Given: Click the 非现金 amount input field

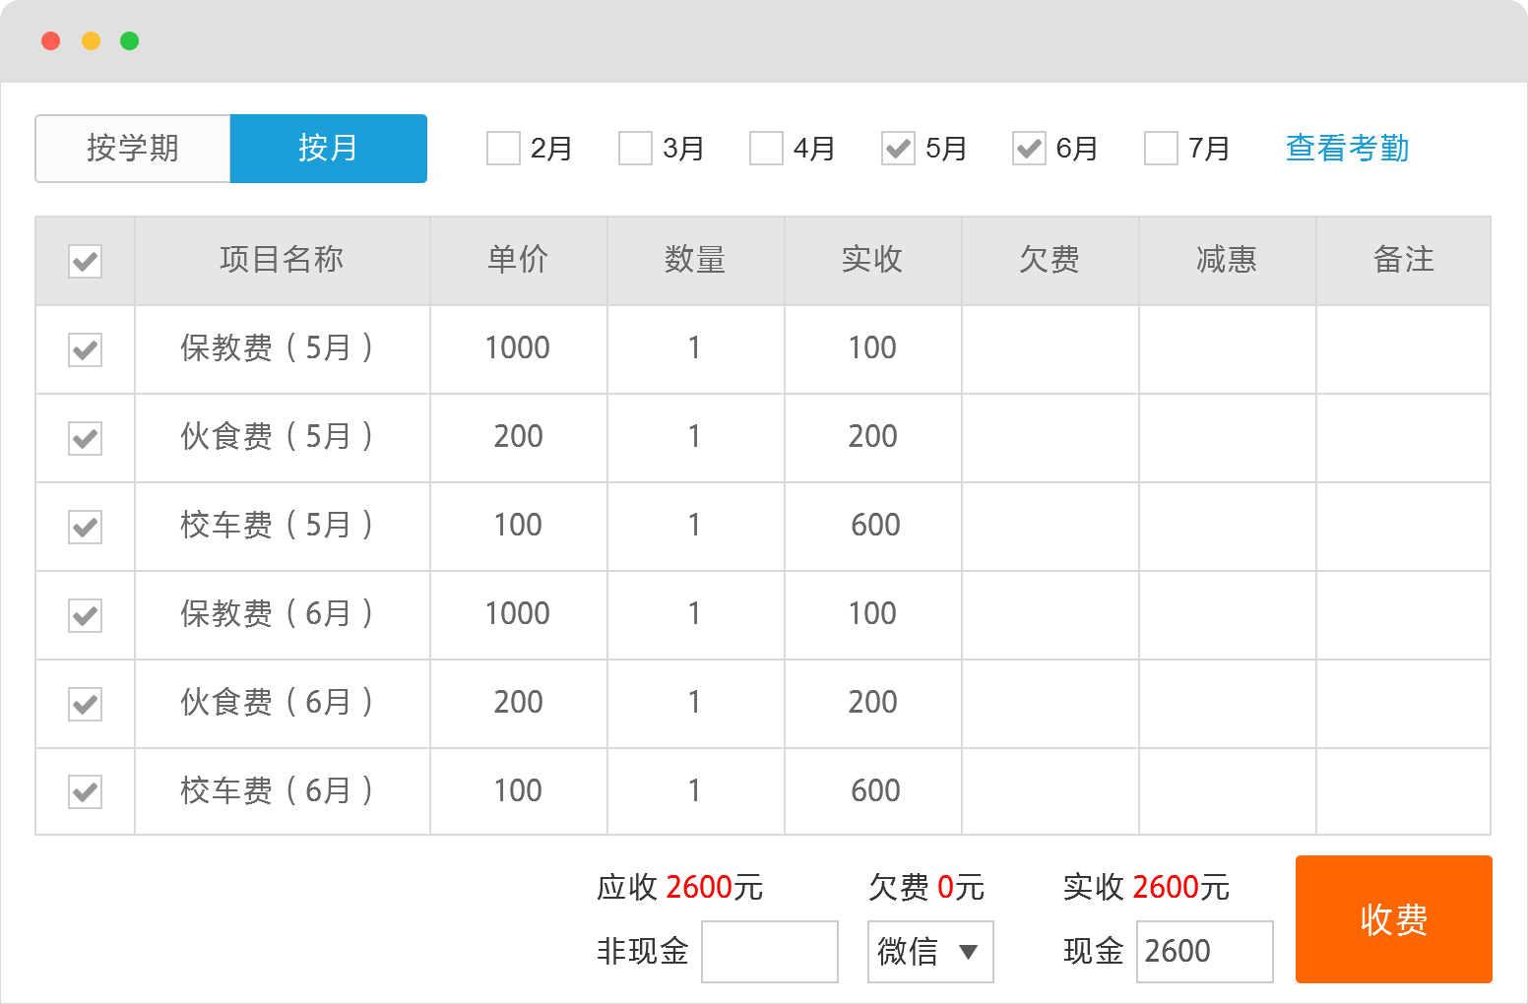Looking at the screenshot, I should 769,952.
